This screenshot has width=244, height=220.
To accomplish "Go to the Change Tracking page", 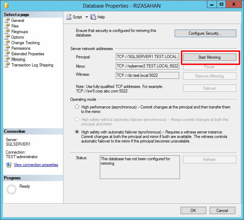I will [x=25, y=43].
